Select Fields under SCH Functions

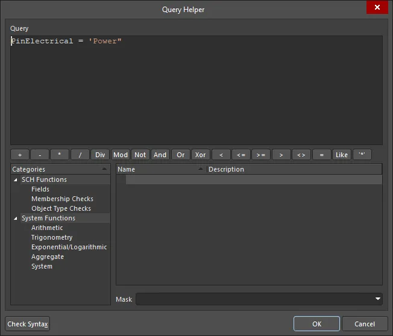pos(40,189)
